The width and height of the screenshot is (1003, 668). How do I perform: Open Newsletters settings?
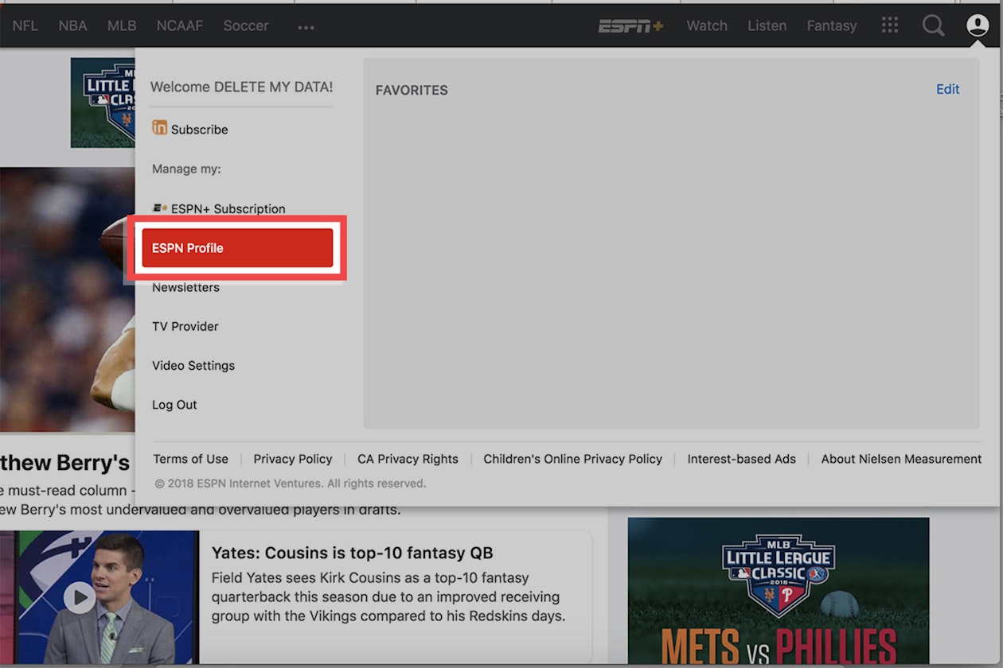pos(185,287)
